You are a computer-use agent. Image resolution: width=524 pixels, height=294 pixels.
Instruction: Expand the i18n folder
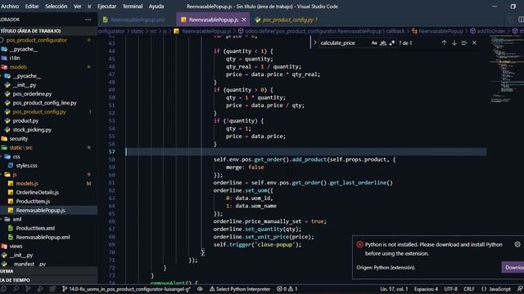pyautogui.click(x=15, y=58)
